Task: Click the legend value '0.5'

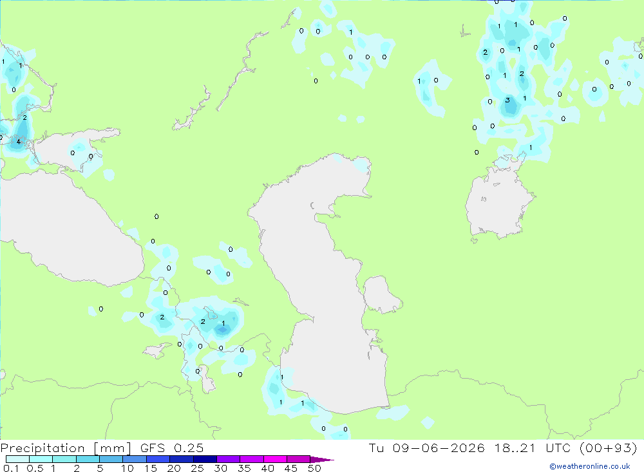Action: click(35, 468)
